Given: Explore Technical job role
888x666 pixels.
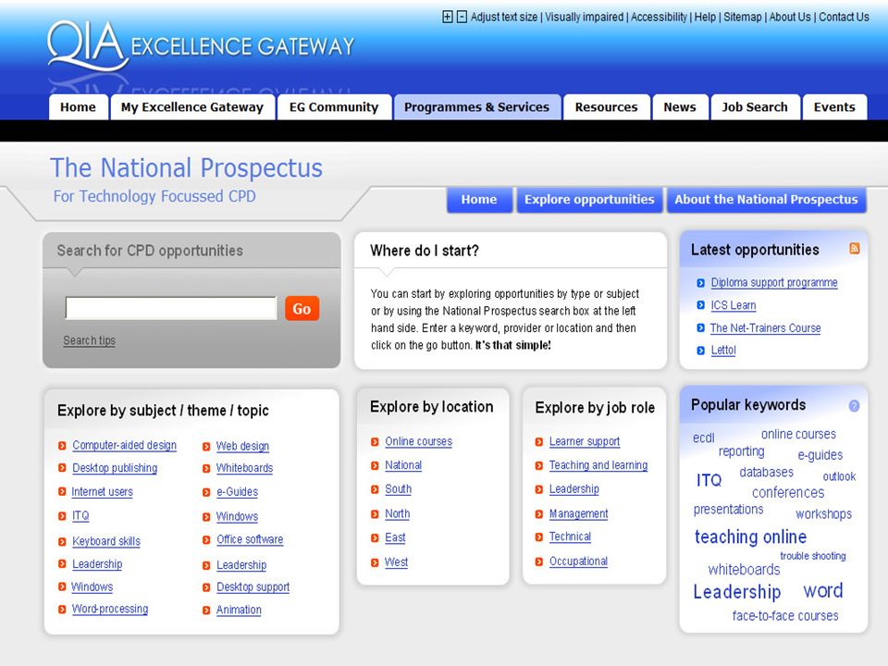Looking at the screenshot, I should (571, 536).
